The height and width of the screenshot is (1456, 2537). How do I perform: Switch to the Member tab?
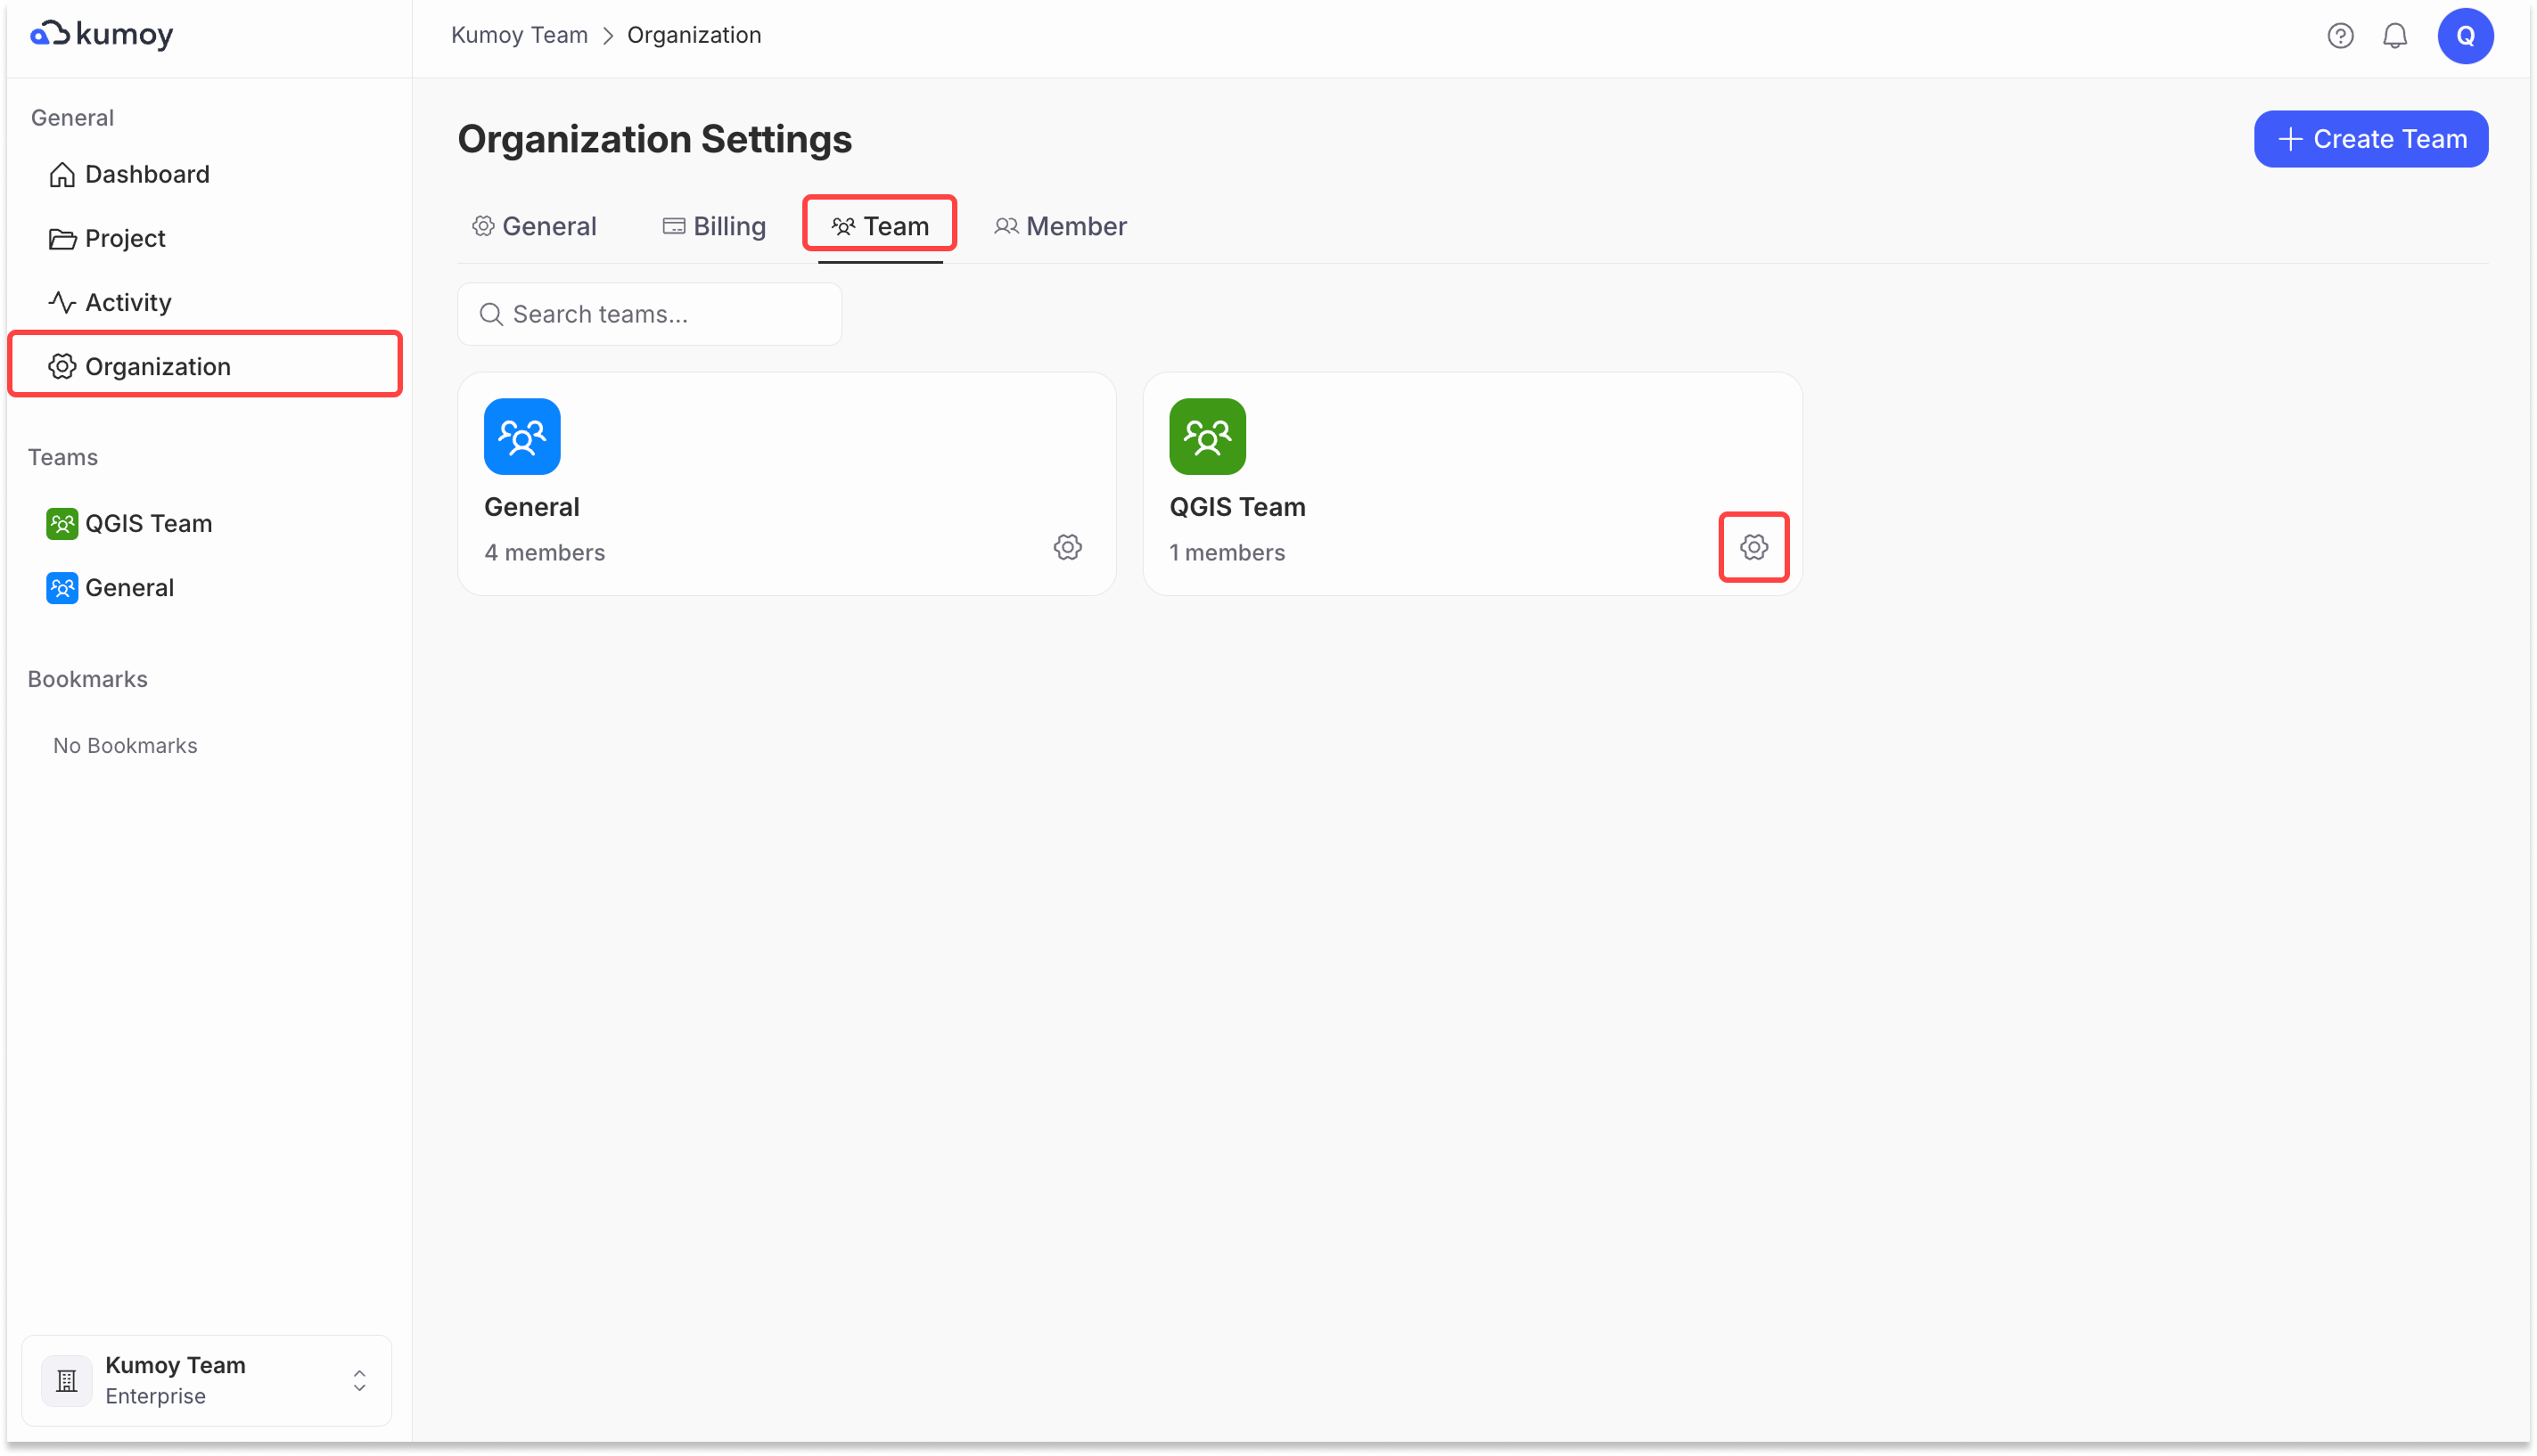[1061, 226]
